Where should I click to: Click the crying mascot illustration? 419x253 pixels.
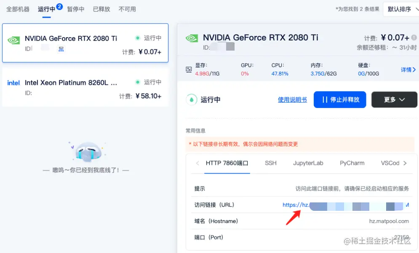pos(88,152)
